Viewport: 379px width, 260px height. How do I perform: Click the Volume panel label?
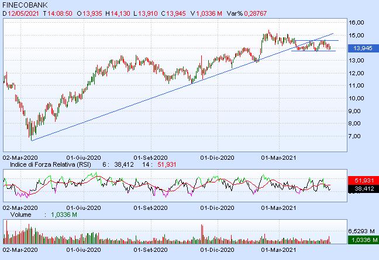[x=21, y=215]
